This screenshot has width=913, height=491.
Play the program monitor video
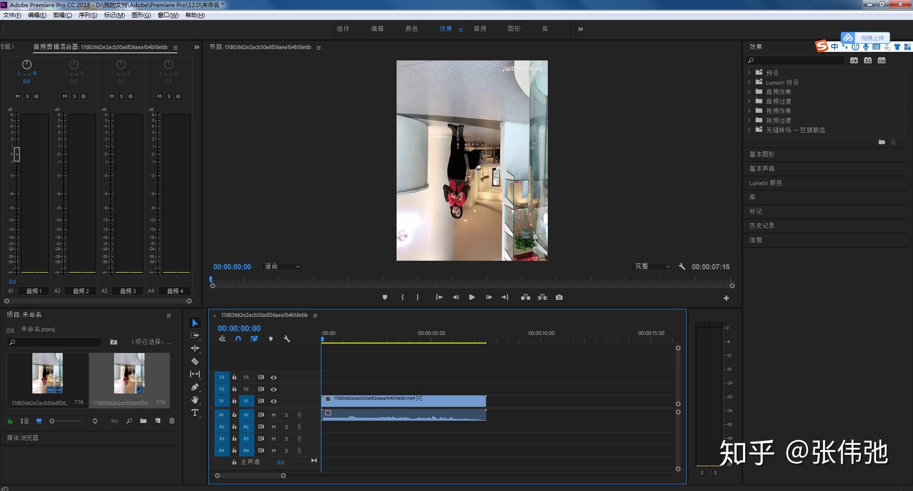[472, 297]
